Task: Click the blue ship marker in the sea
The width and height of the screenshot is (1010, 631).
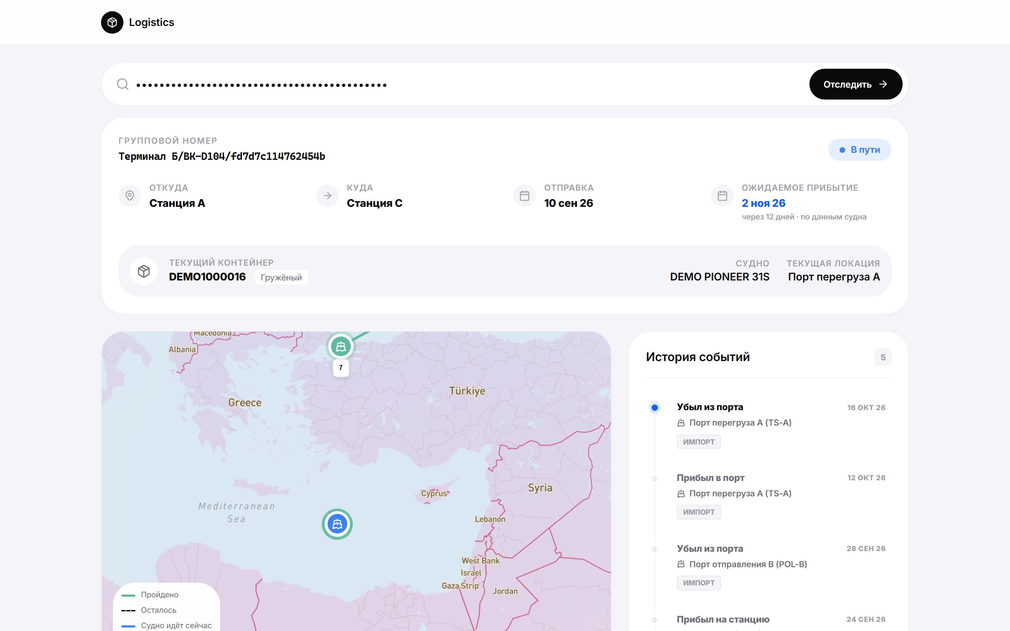Action: pos(337,524)
